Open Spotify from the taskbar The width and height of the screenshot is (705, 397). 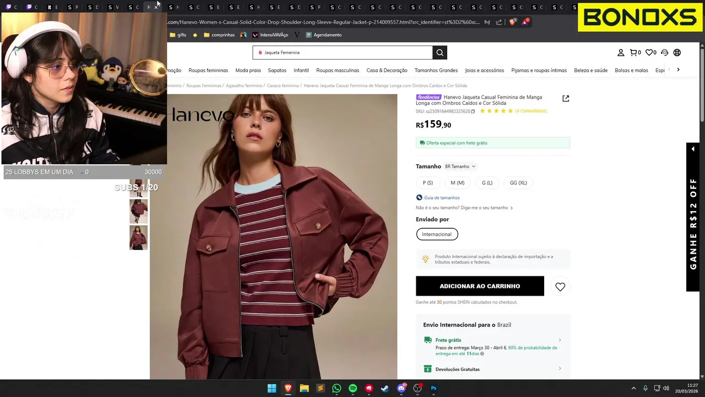point(352,388)
